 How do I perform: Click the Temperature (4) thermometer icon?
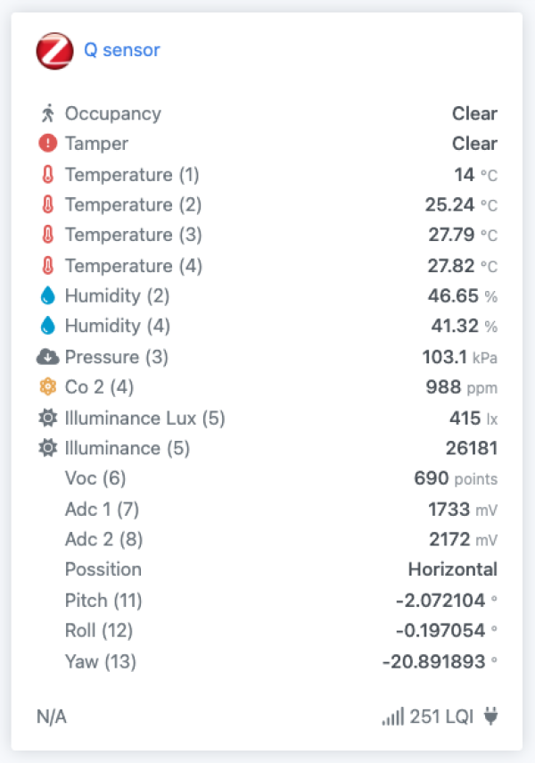pyautogui.click(x=47, y=266)
